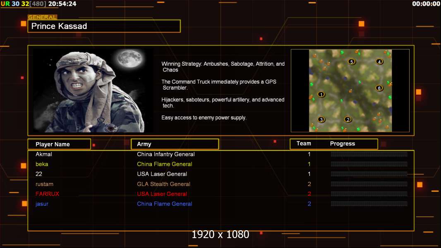Click start position 4 on the map
Image resolution: width=441 pixels, height=248 pixels.
(379, 62)
